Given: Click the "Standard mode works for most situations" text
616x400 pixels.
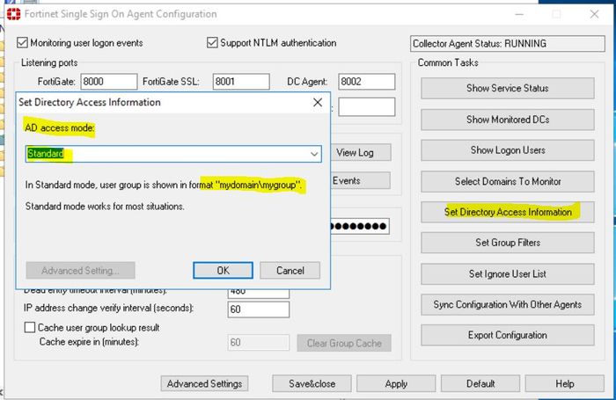Looking at the screenshot, I should pos(105,206).
